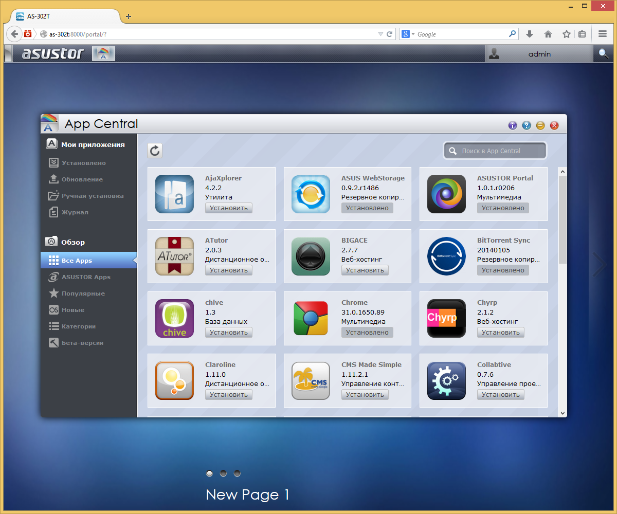Click the App Central search field
This screenshot has height=514, width=617.
[x=495, y=151]
